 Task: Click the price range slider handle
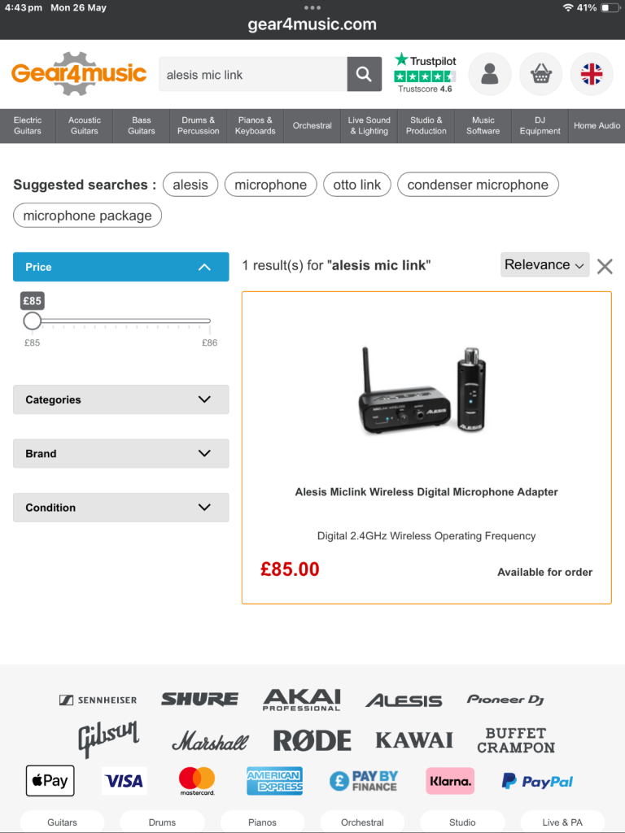point(33,321)
